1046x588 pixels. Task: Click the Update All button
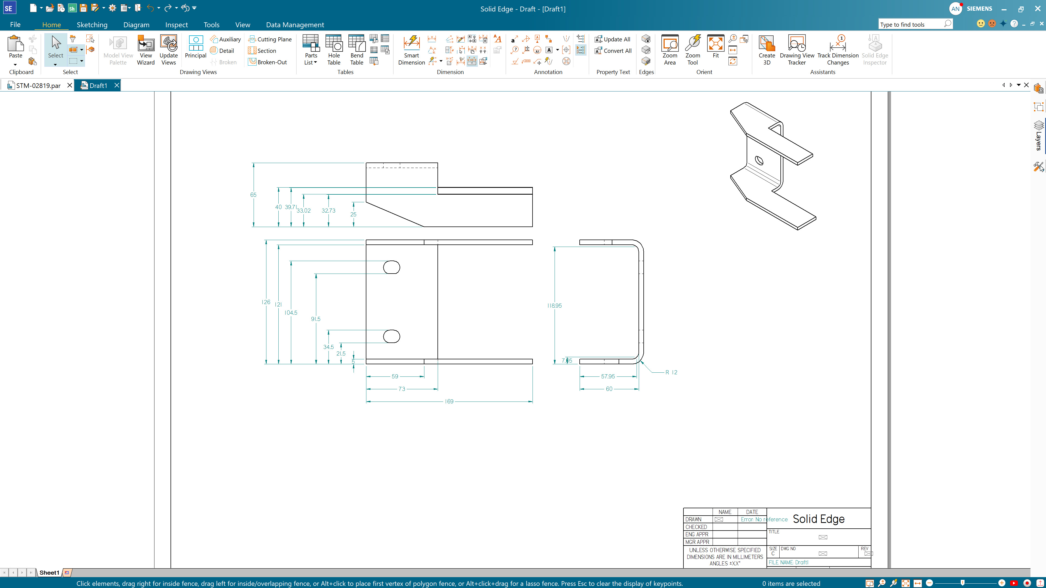point(613,39)
